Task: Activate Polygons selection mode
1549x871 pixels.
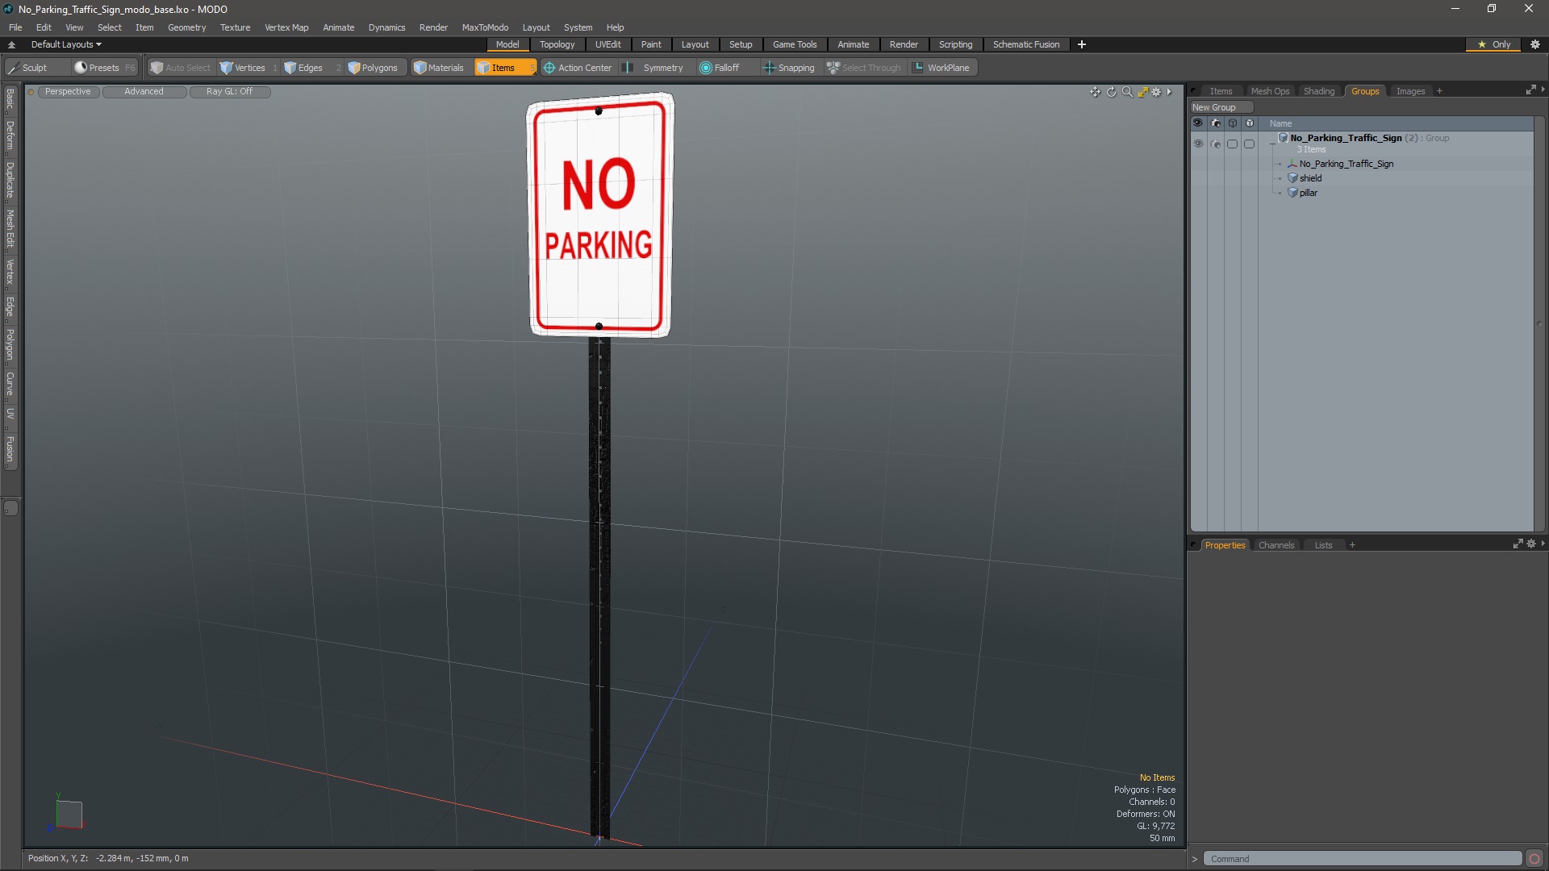Action: pyautogui.click(x=373, y=68)
